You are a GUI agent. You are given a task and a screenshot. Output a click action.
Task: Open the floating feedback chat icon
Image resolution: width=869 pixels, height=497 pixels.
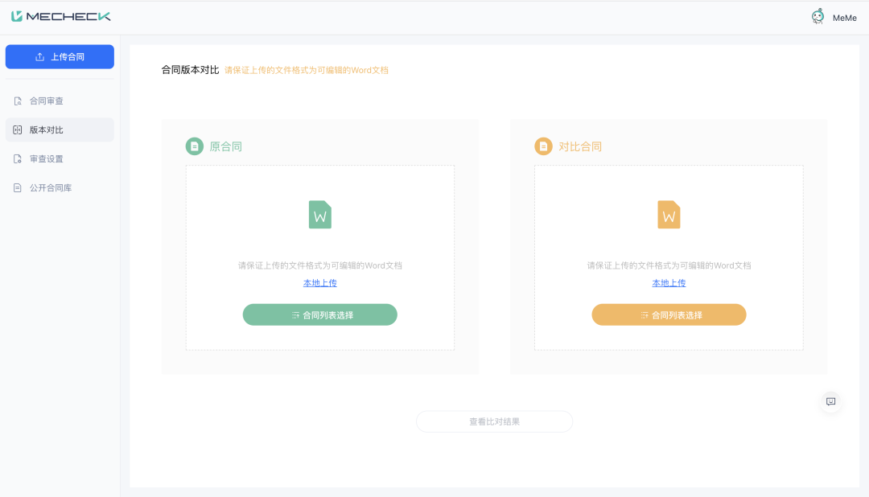click(x=831, y=401)
